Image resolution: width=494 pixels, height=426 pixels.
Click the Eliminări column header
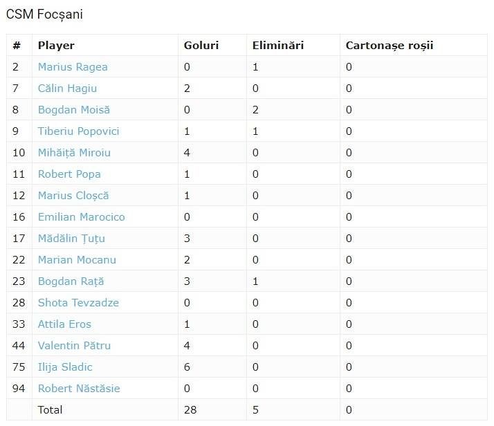278,46
